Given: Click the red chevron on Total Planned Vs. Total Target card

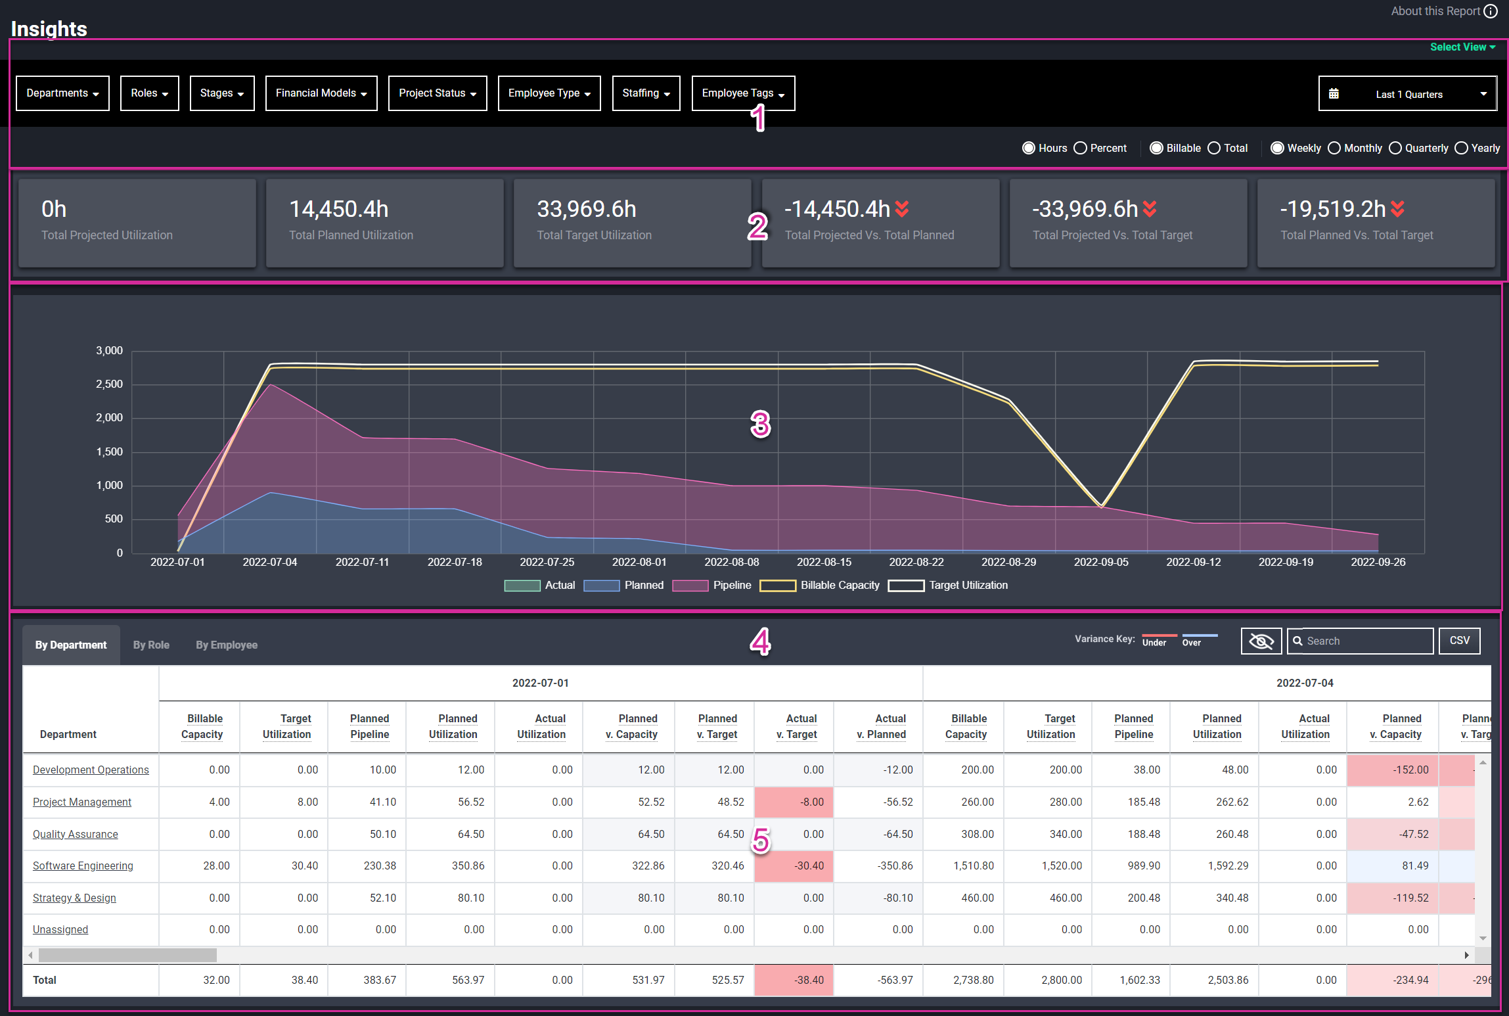Looking at the screenshot, I should 1397,209.
